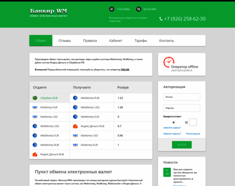The height and width of the screenshot is (186, 235).
Task: Click the ICQ icon in the header
Action: click(112, 9)
